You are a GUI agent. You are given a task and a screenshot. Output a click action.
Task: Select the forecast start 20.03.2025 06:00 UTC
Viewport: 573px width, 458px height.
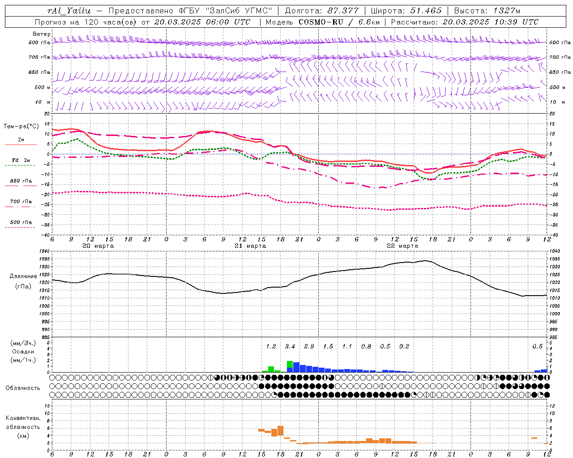[202, 22]
